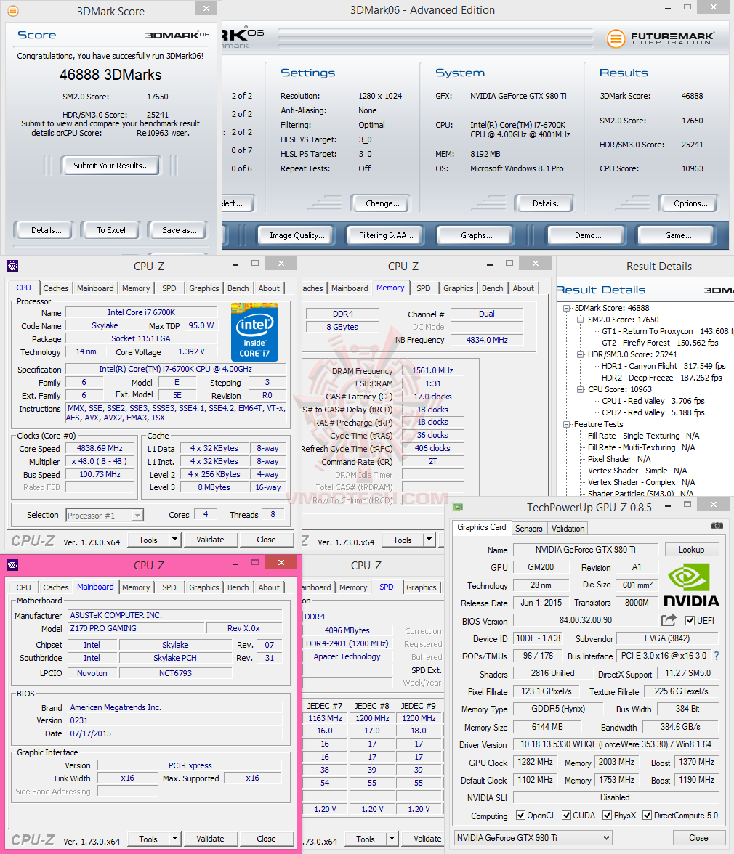Toggle the OpenCL checkbox
734x854 pixels.
pos(520,816)
